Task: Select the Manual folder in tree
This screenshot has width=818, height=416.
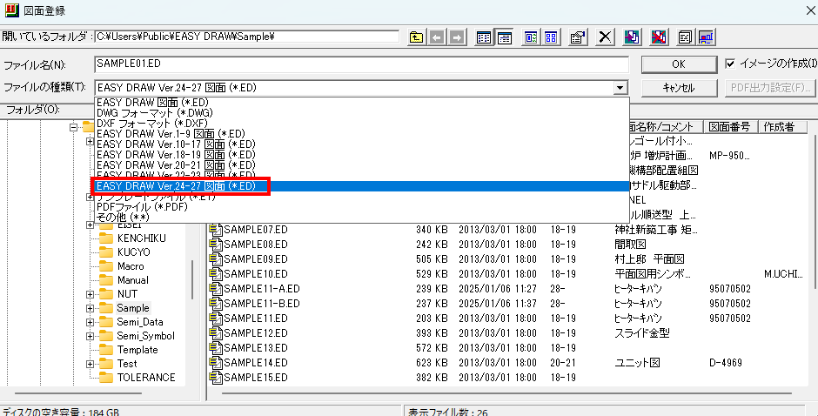Action: 133,280
